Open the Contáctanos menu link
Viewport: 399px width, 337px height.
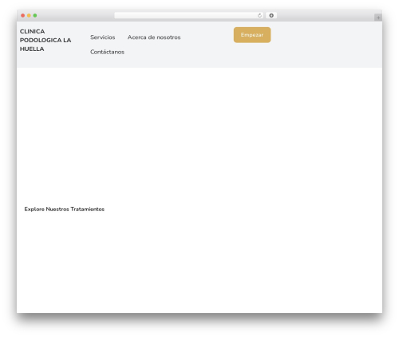[x=107, y=52]
